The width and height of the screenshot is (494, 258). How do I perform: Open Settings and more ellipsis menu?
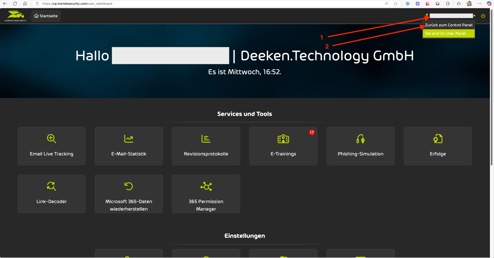click(x=480, y=4)
